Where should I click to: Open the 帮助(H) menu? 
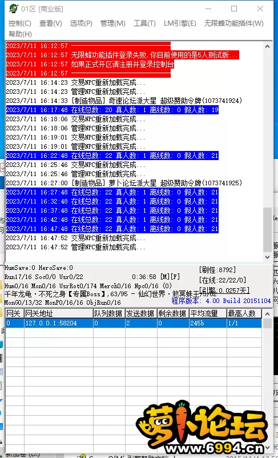pos(20,34)
